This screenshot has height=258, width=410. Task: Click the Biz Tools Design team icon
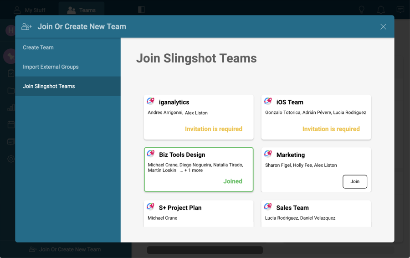[x=151, y=154]
